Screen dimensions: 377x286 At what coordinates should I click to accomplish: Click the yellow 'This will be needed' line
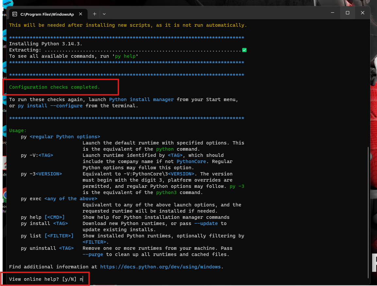pos(128,25)
